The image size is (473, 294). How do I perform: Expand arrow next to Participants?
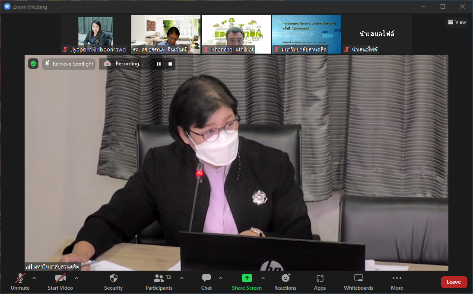pyautogui.click(x=182, y=278)
